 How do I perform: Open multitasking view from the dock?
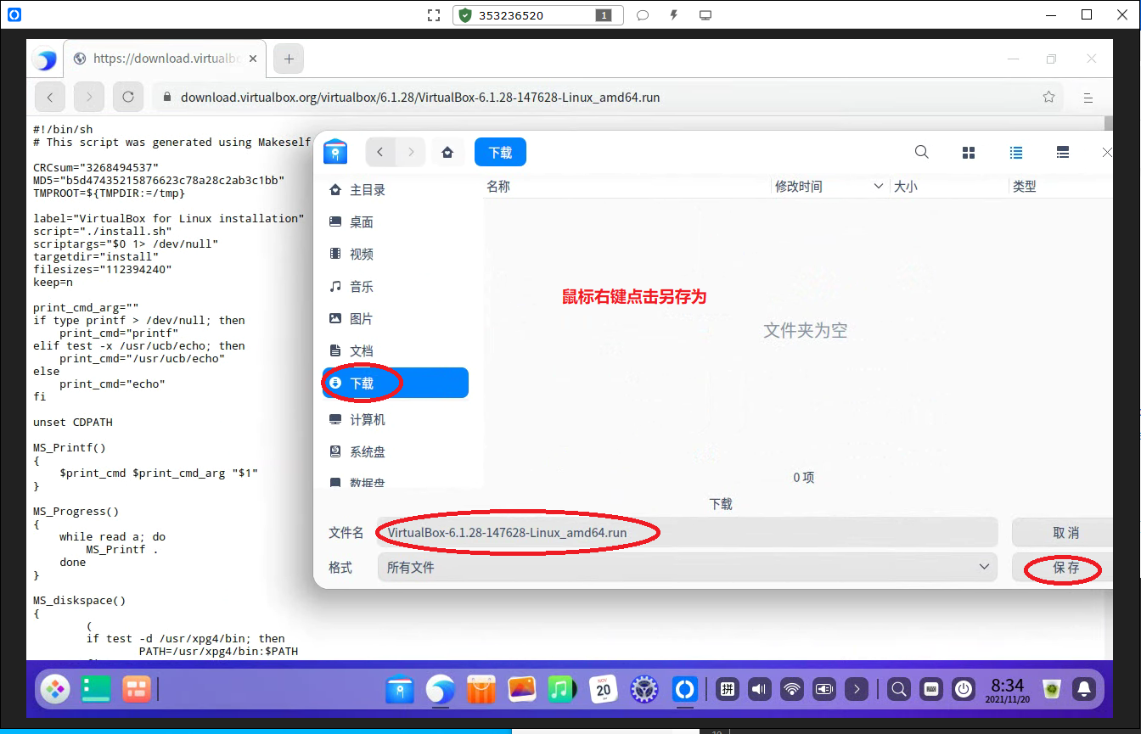click(x=136, y=689)
